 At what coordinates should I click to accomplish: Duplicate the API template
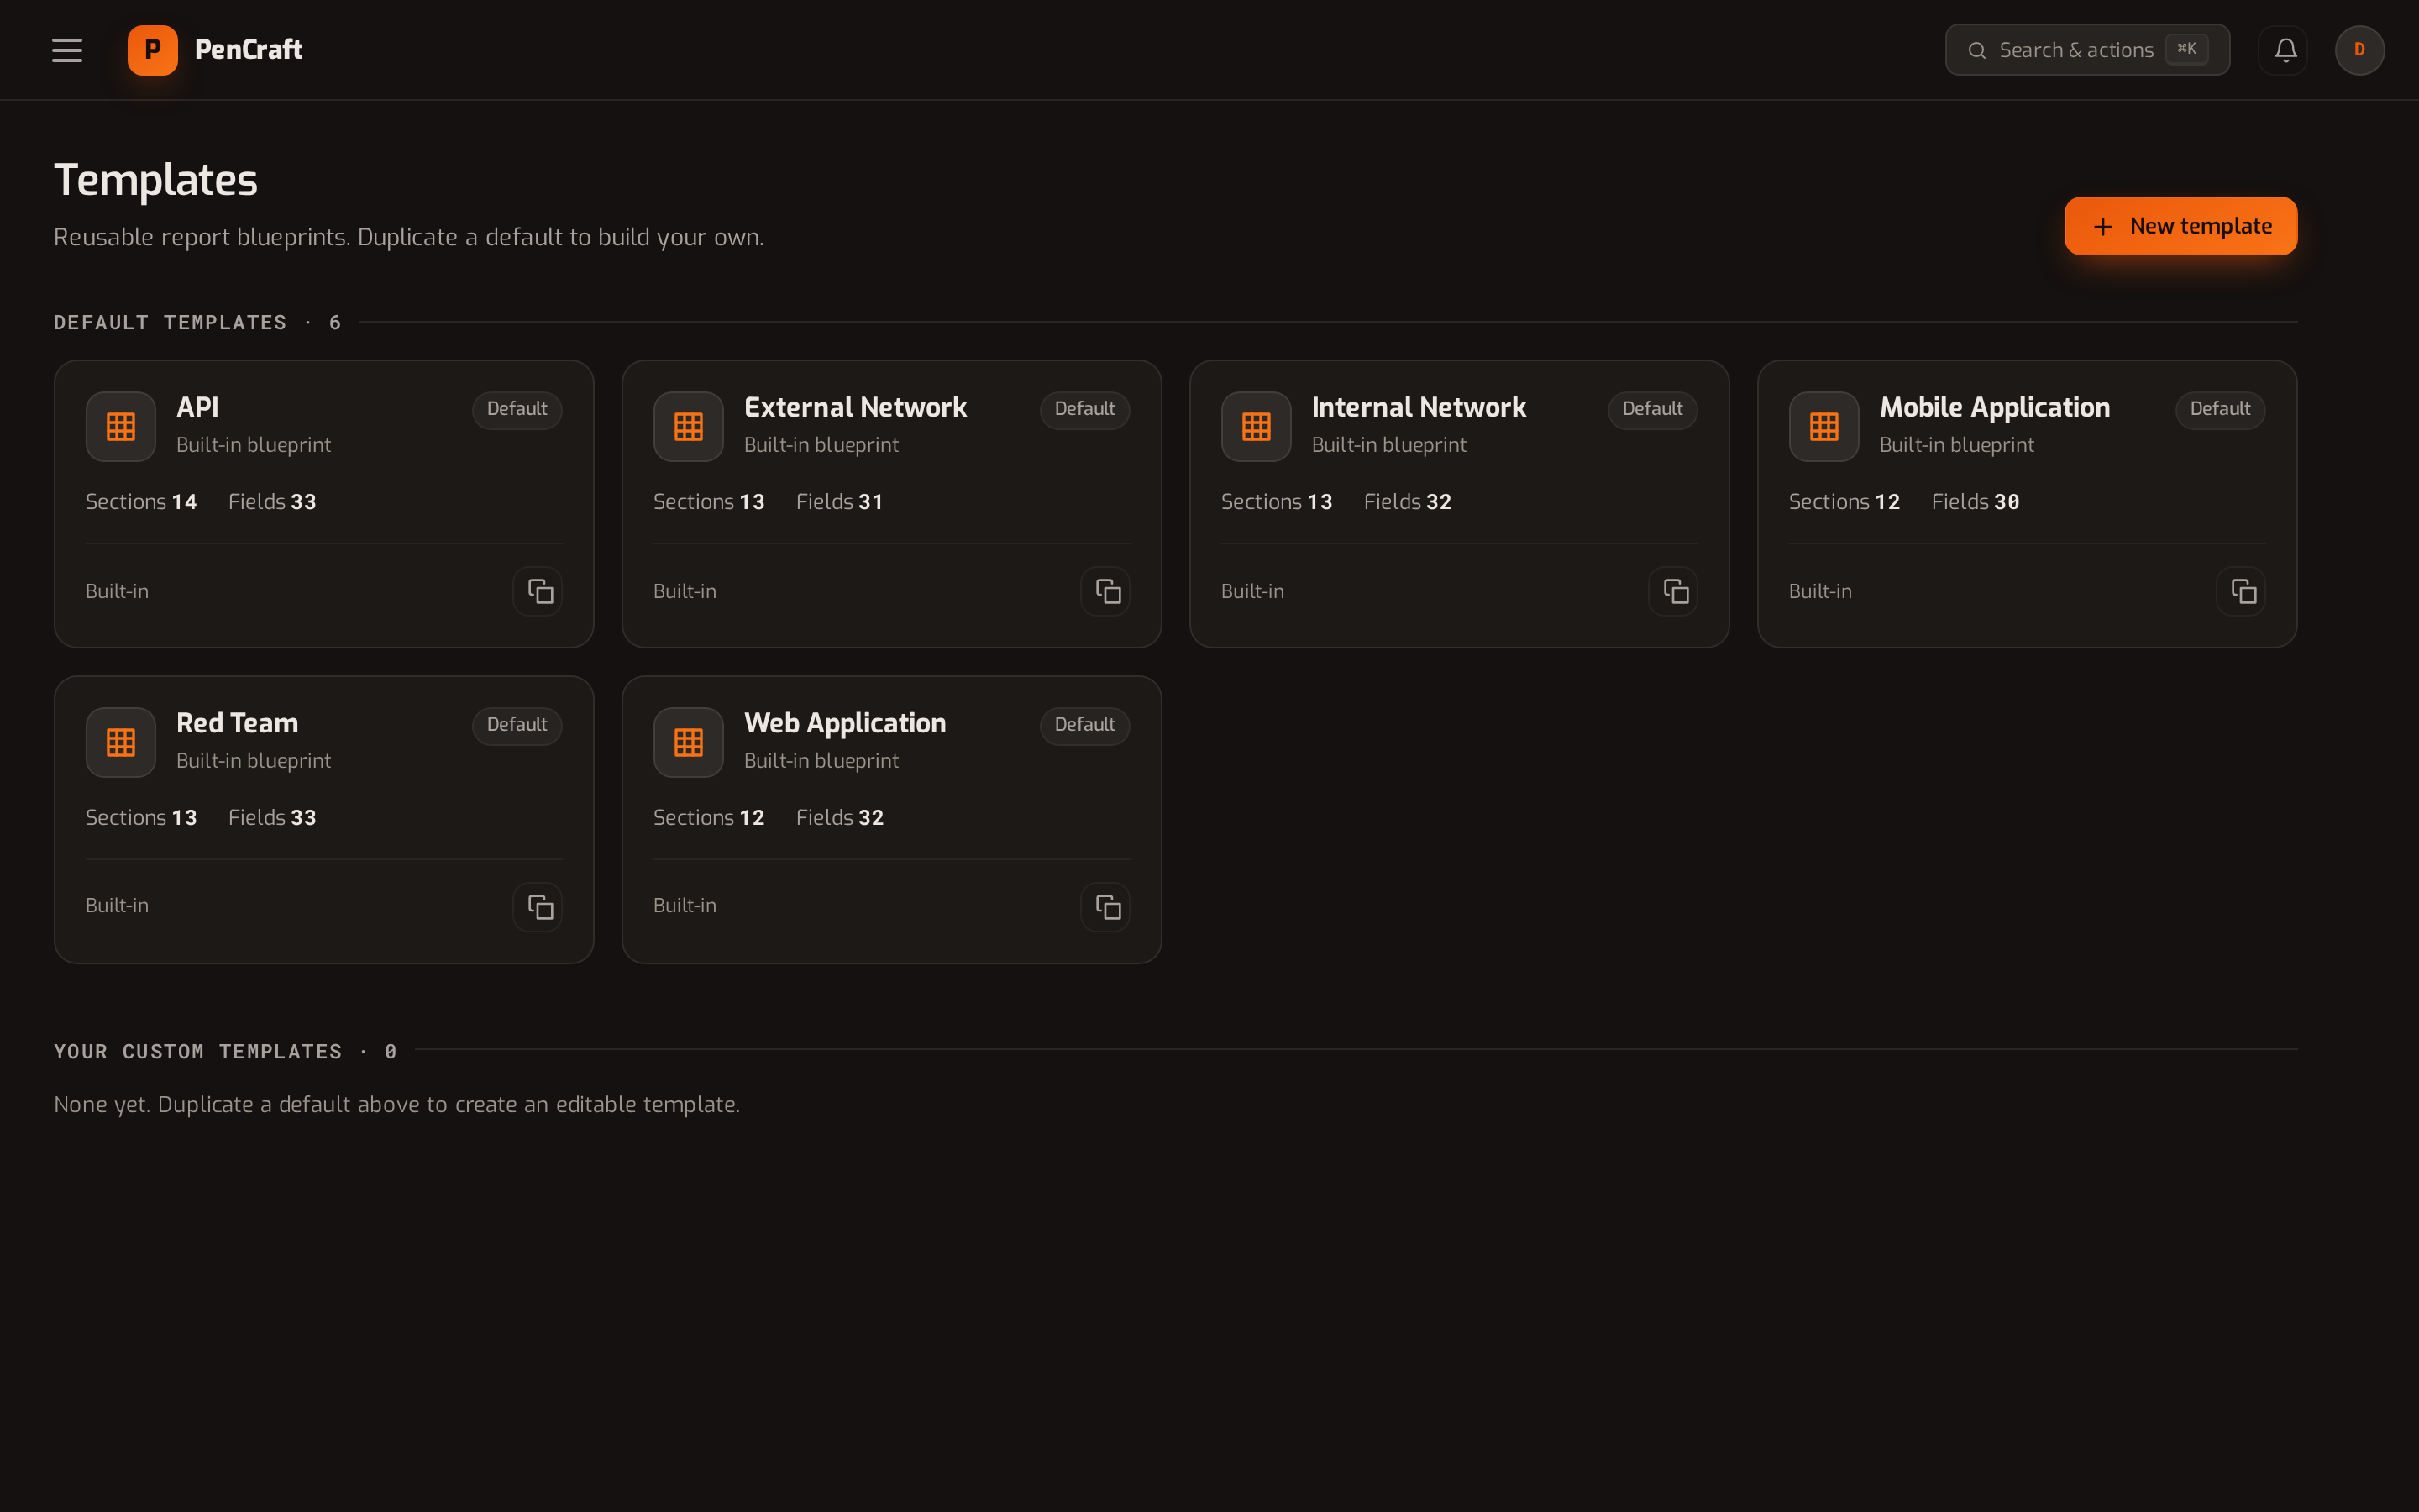[x=538, y=591]
